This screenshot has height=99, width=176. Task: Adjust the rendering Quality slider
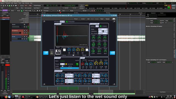(x=64, y=66)
